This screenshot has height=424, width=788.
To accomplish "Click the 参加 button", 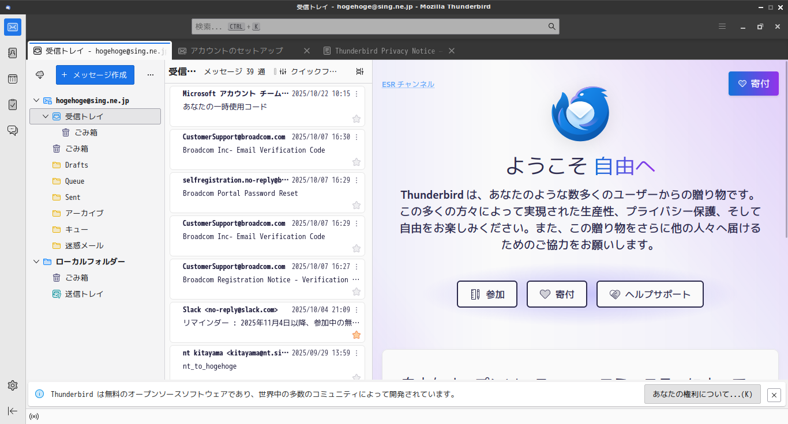I will coord(487,294).
